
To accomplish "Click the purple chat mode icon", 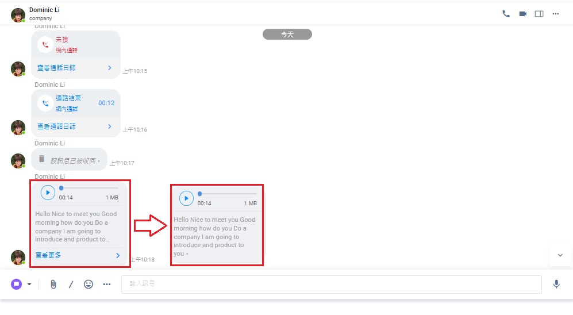I will [x=17, y=284].
